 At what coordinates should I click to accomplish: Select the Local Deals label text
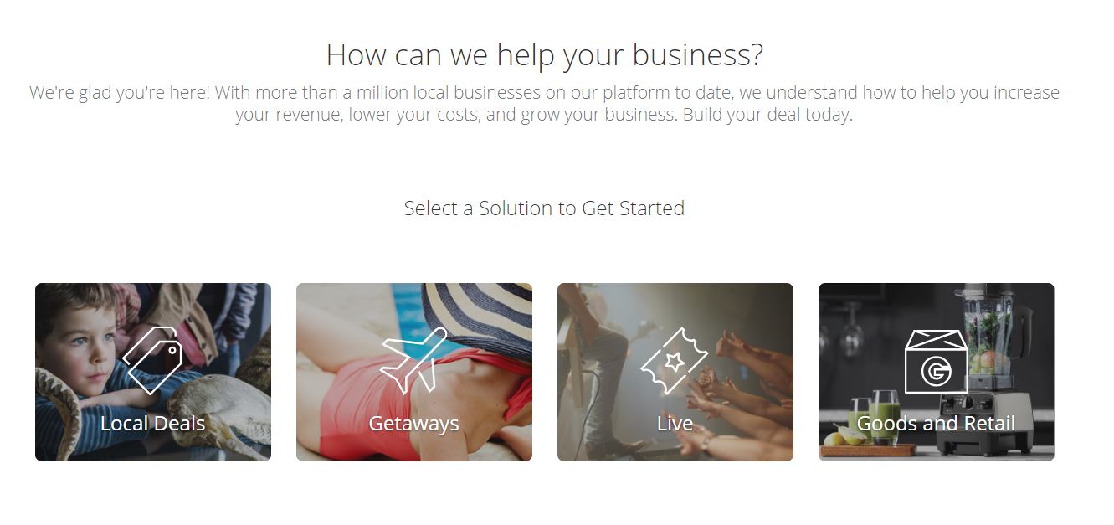click(x=152, y=424)
